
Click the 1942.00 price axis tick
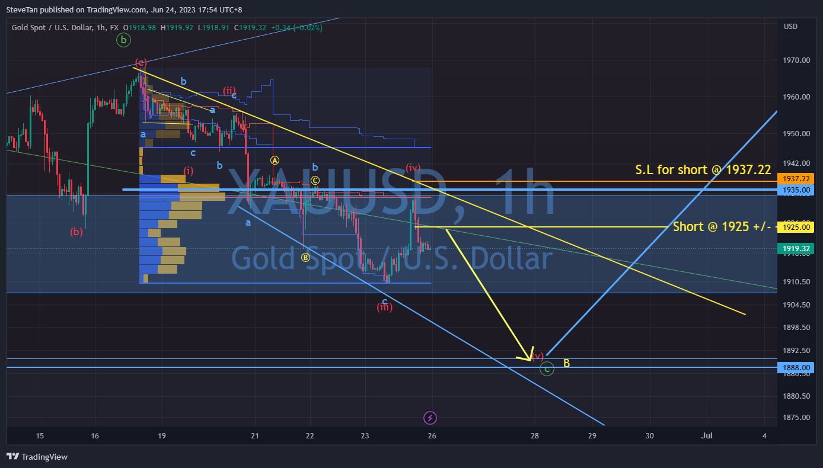point(796,163)
